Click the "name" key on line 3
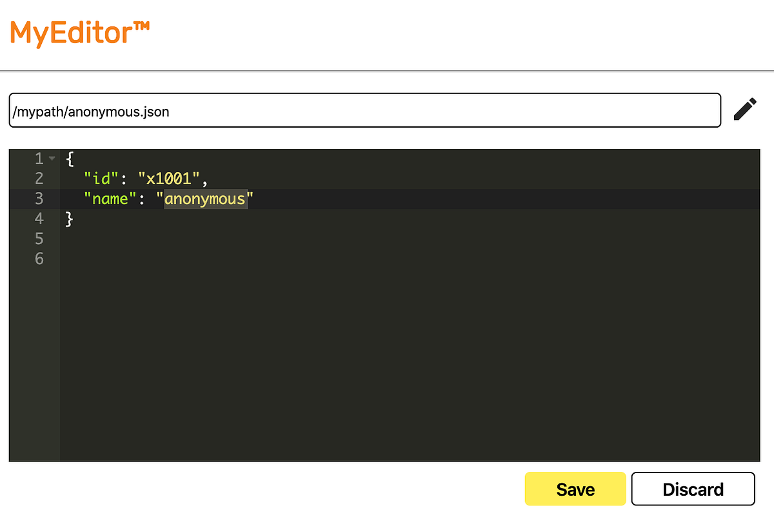This screenshot has width=774, height=517. pos(110,199)
